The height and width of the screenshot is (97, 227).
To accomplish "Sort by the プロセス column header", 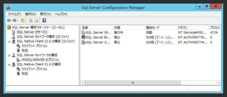I will click(215, 27).
